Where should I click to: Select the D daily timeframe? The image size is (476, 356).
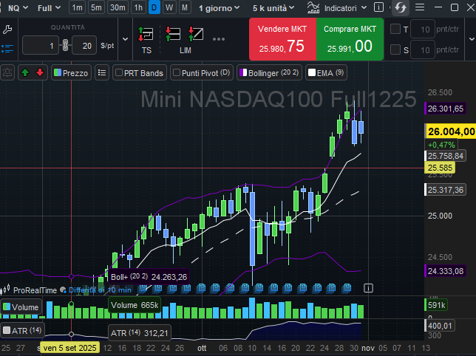(x=154, y=7)
